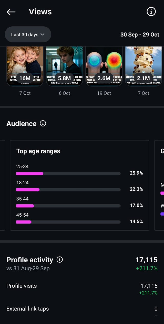Tap the 30 Sep - 29 Oct date range
The height and width of the screenshot is (324, 164).
click(x=140, y=35)
